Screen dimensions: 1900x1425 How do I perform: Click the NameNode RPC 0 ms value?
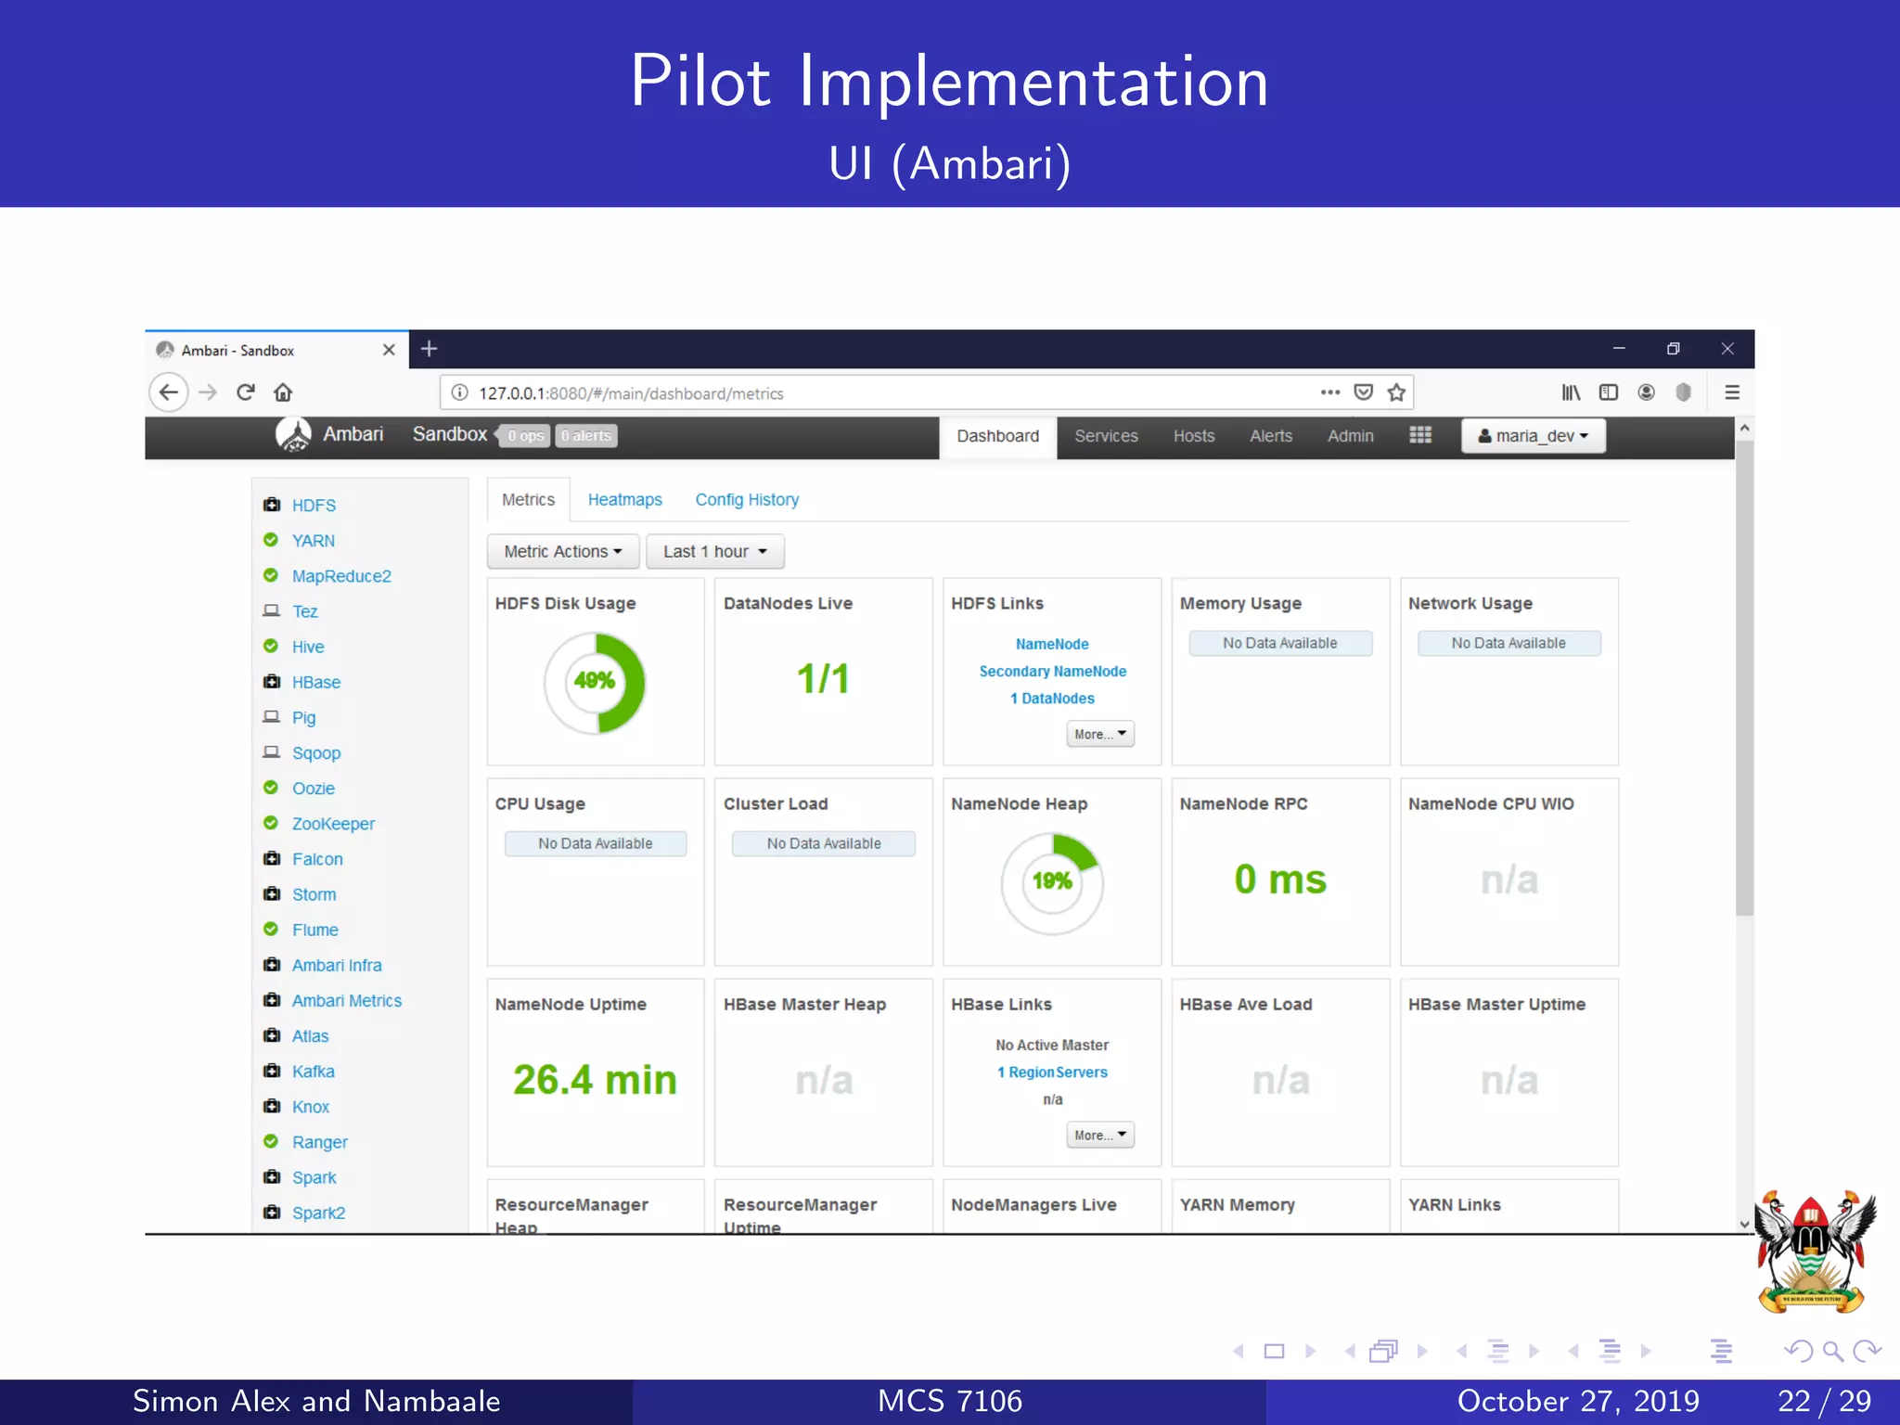pyautogui.click(x=1280, y=879)
